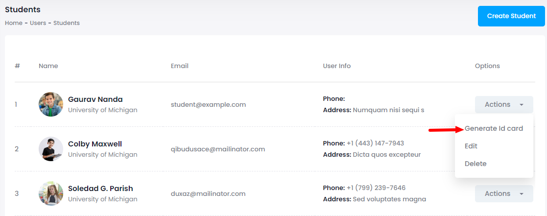Click Soledad G. Parish's profile photo

pos(51,193)
